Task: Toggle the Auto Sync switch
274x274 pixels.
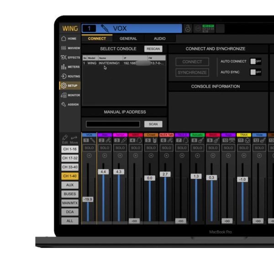Action: pos(256,72)
